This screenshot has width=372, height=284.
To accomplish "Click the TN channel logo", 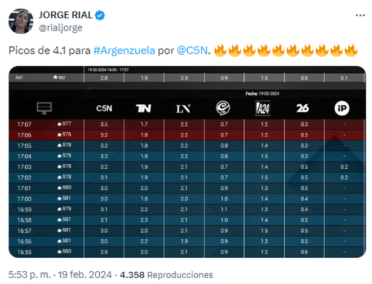I will [143, 108].
